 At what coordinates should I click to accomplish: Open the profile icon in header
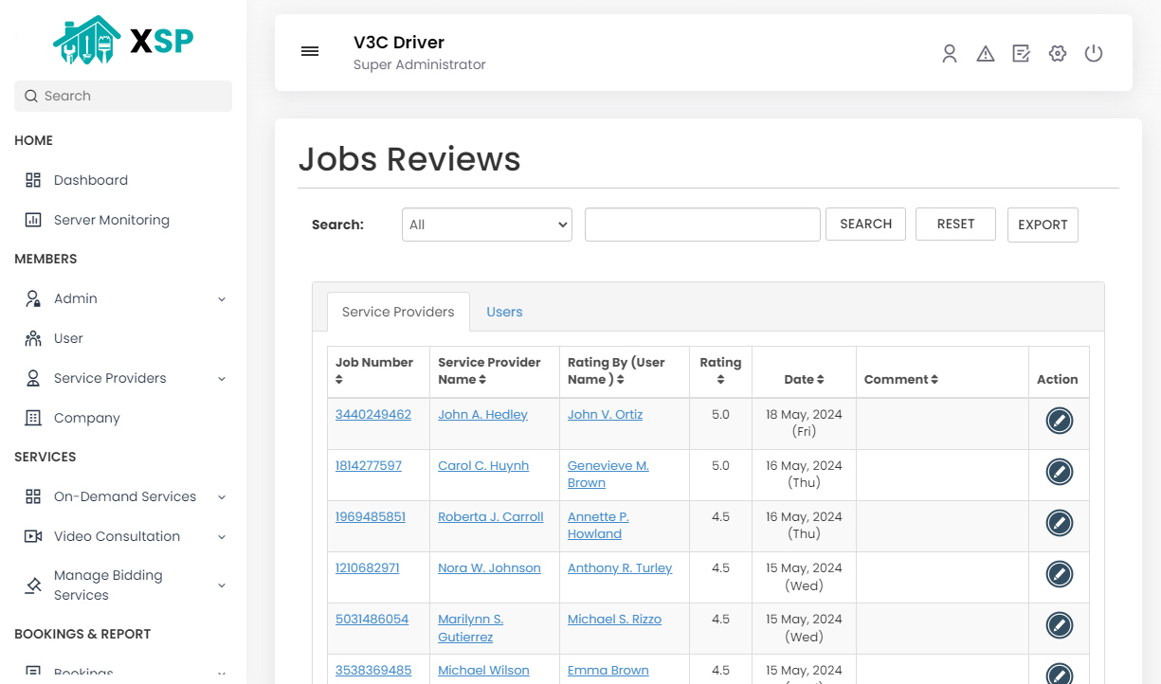[949, 53]
